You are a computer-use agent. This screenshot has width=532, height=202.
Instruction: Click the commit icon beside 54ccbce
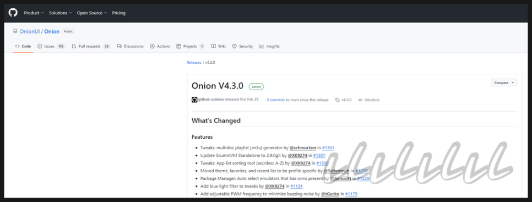pyautogui.click(x=360, y=100)
